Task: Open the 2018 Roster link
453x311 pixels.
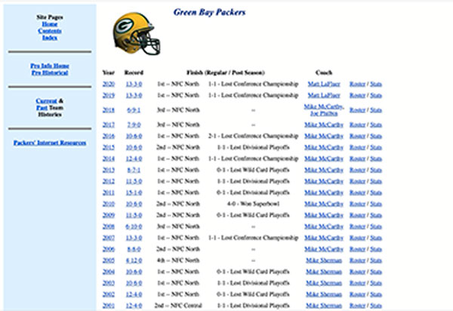Action: coord(358,110)
